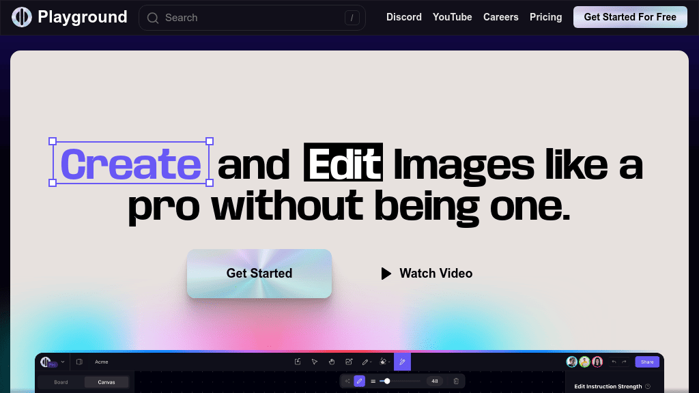699x393 pixels.
Task: Toggle the fit-to-view control near the brush slider
Action: tap(347, 381)
